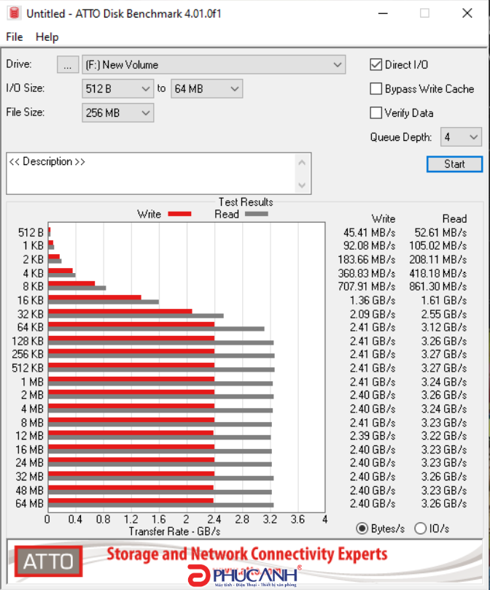Click the Start button
Viewport: 490px width, 590px height.
[455, 164]
